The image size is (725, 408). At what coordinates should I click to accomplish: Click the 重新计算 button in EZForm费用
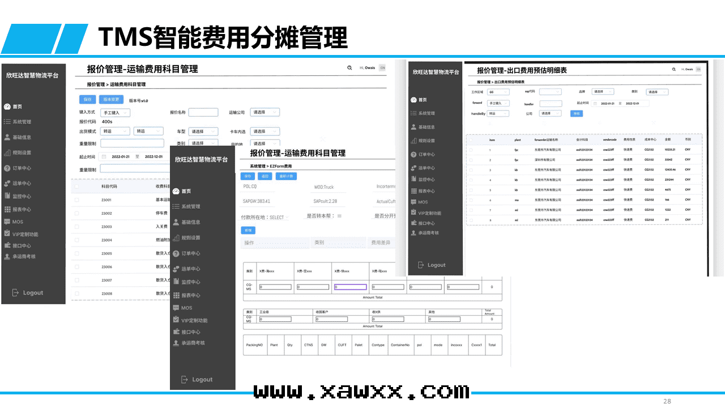pos(286,176)
